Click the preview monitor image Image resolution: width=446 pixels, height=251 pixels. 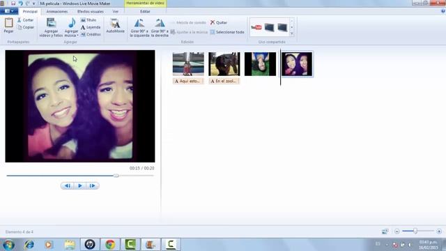[x=80, y=106]
